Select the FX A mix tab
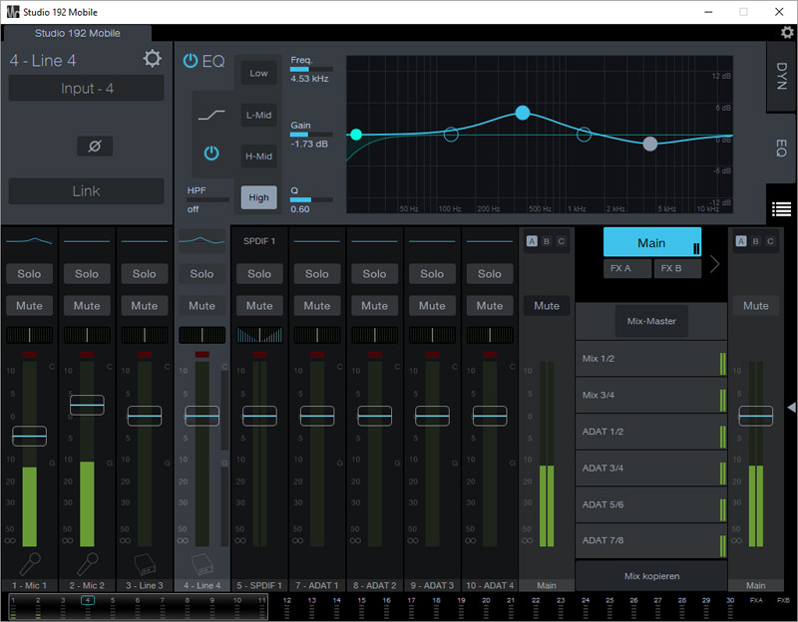The height and width of the screenshot is (622, 798). pyautogui.click(x=627, y=268)
